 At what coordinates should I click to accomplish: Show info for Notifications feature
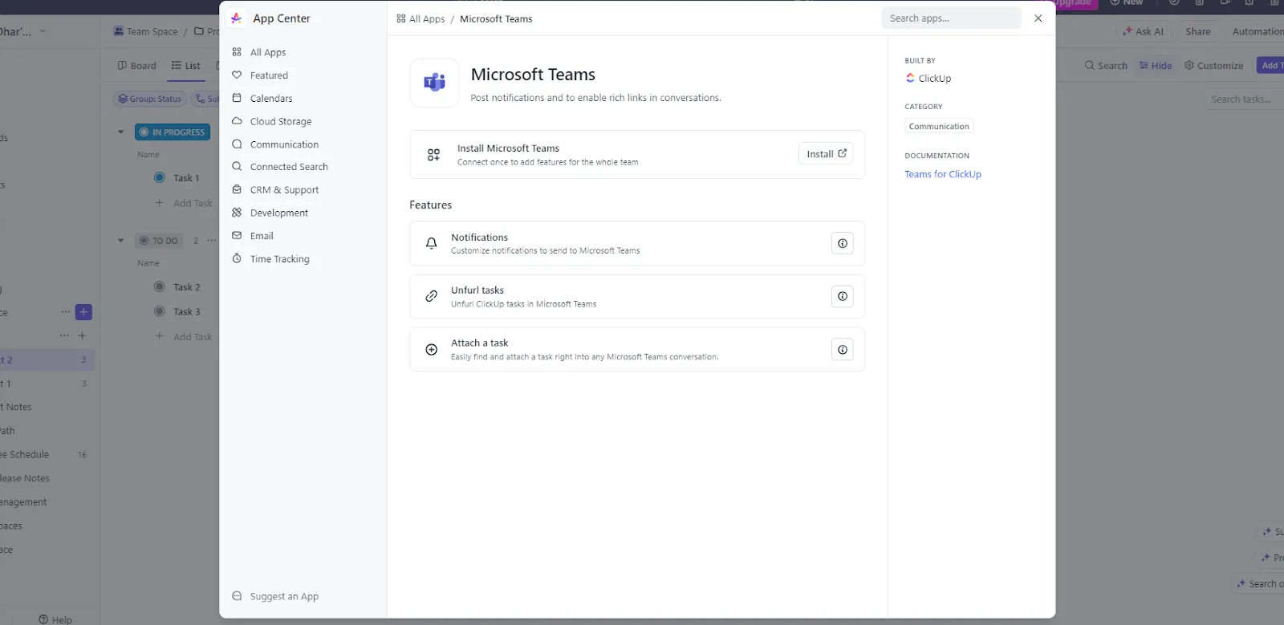tap(843, 243)
